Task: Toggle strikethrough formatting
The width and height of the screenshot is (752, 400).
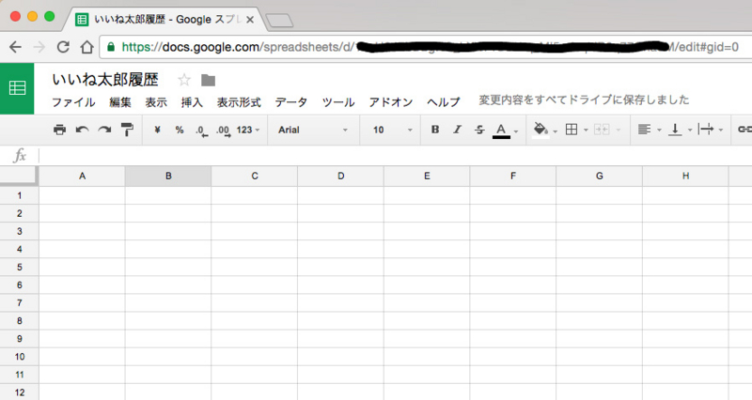Action: click(x=479, y=130)
